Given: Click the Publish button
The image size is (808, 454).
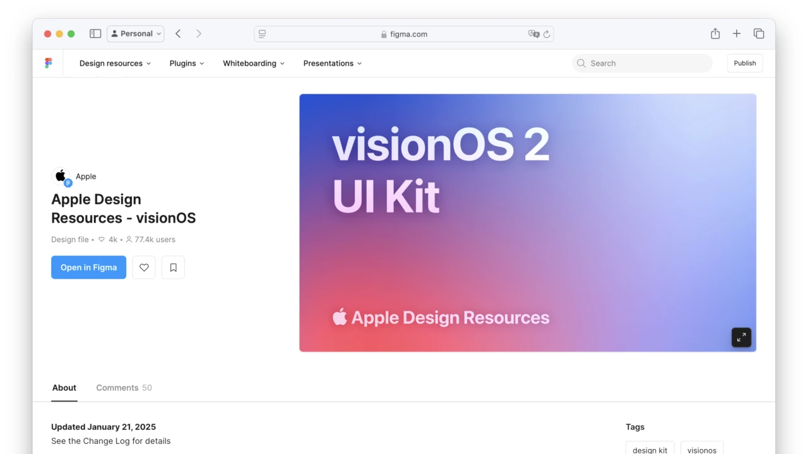Looking at the screenshot, I should 745,63.
